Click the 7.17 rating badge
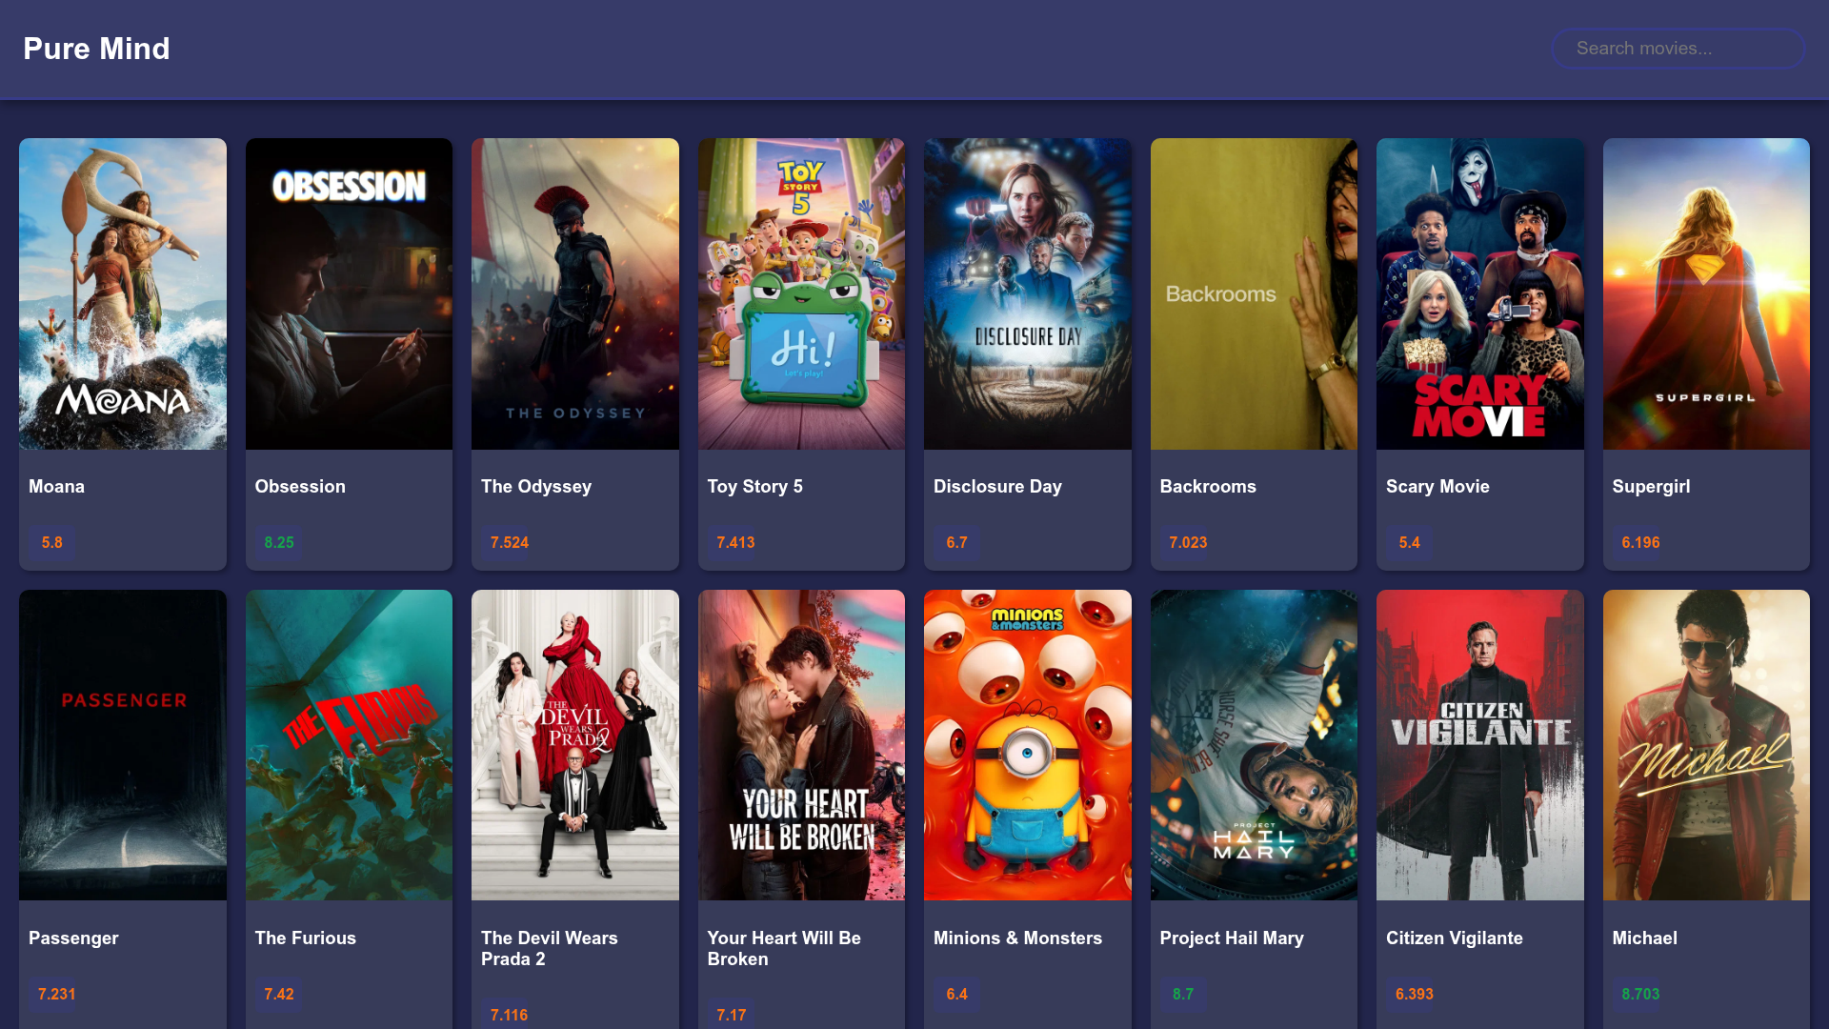The width and height of the screenshot is (1829, 1029). (x=732, y=1015)
